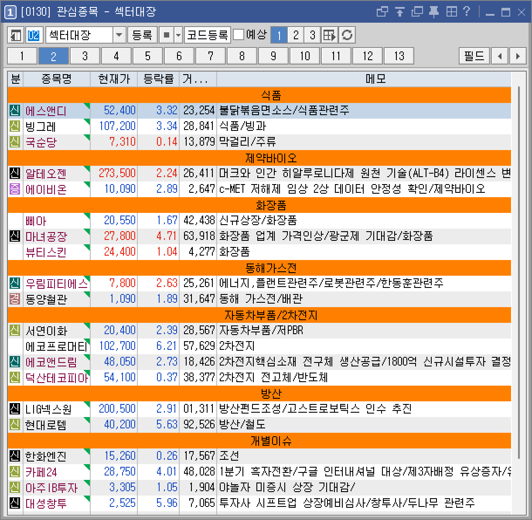This screenshot has width=532, height=520.
Task: Switch to group tab 1
Action: (22, 56)
